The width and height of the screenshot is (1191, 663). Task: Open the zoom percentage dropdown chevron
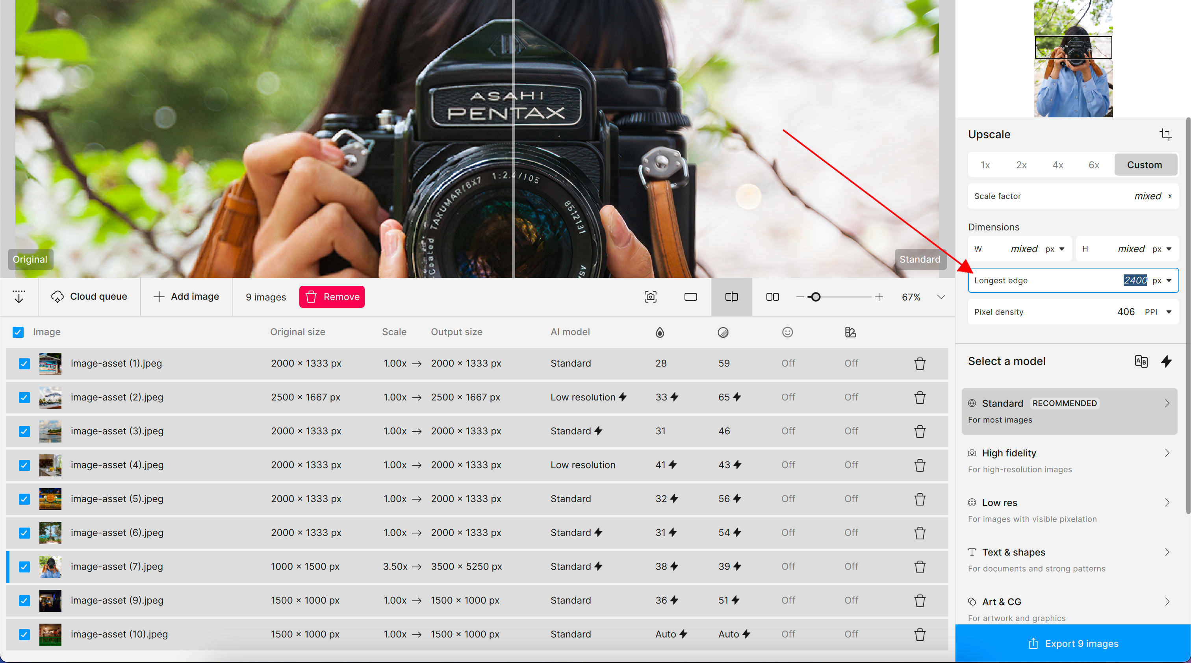[x=941, y=297]
